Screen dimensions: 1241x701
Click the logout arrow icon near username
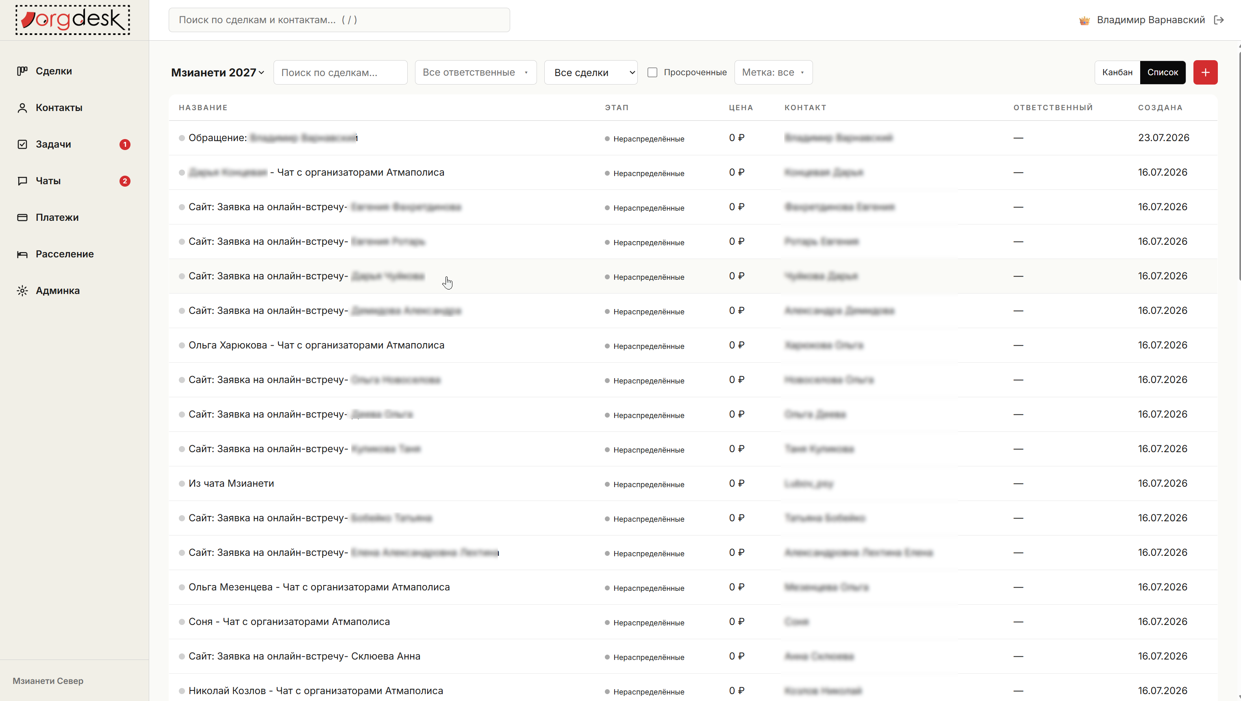click(x=1219, y=20)
